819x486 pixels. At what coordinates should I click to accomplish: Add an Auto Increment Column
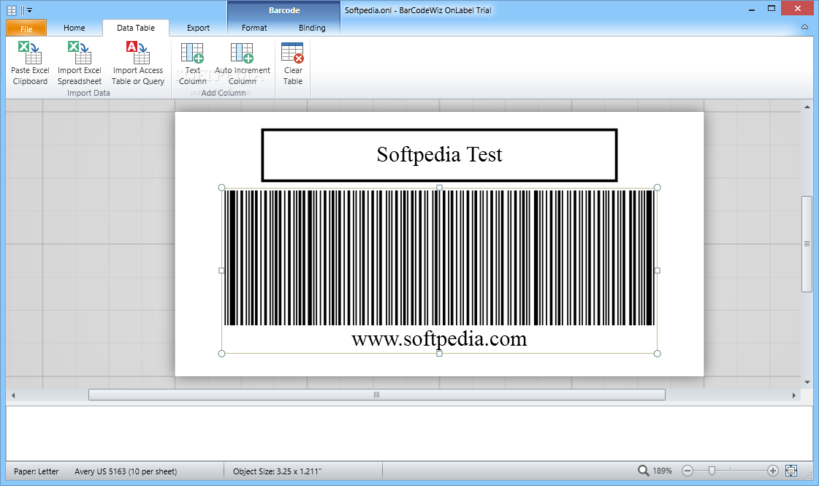(243, 64)
